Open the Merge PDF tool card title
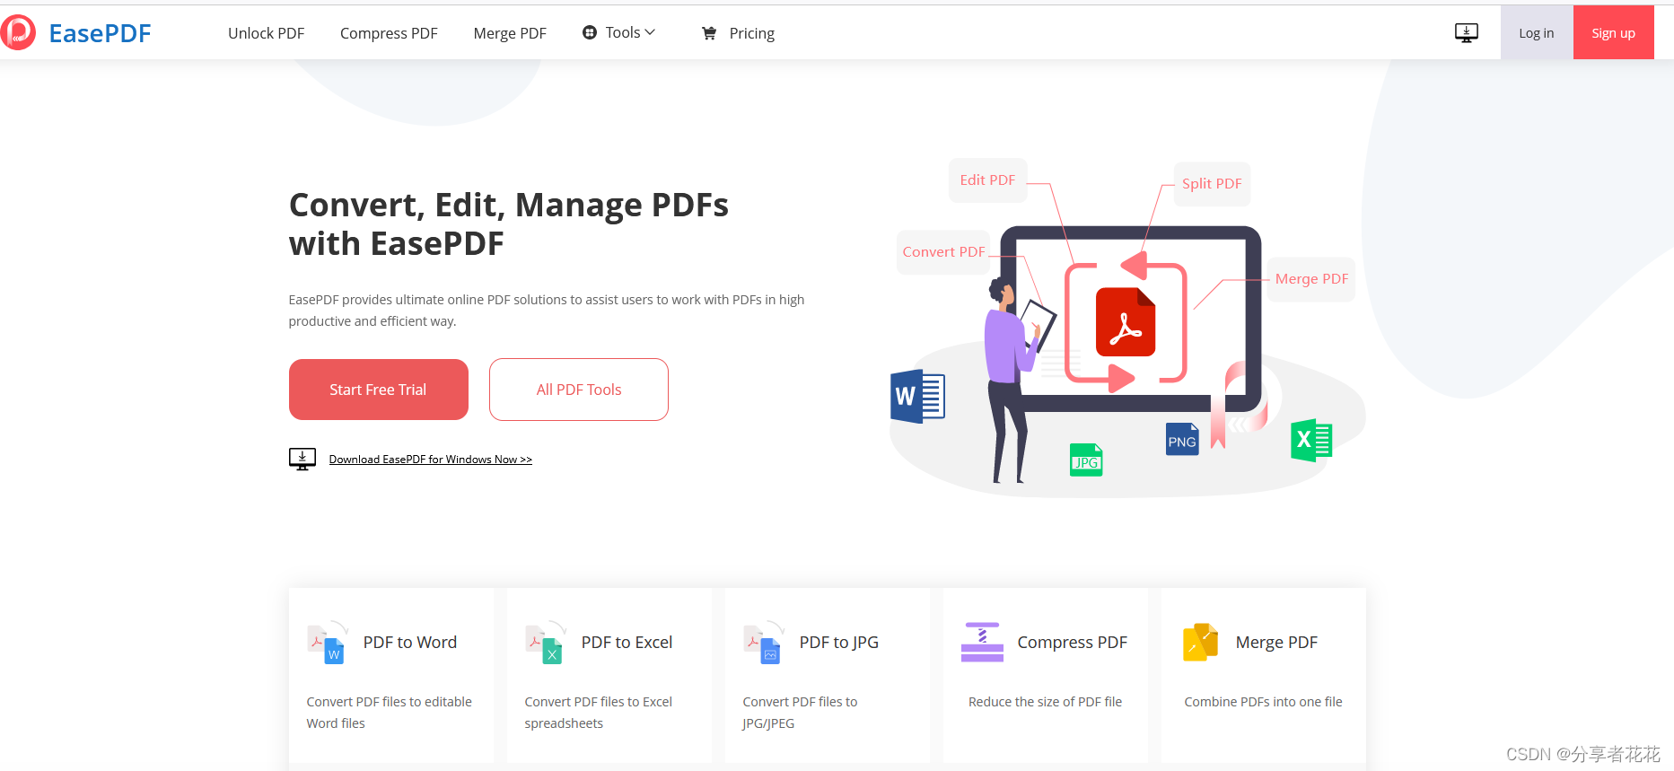This screenshot has height=771, width=1674. (x=1276, y=643)
